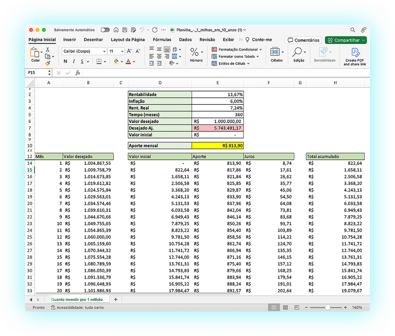Click the Cut scissors icon
This screenshot has width=395, height=336.
pos(47,50)
